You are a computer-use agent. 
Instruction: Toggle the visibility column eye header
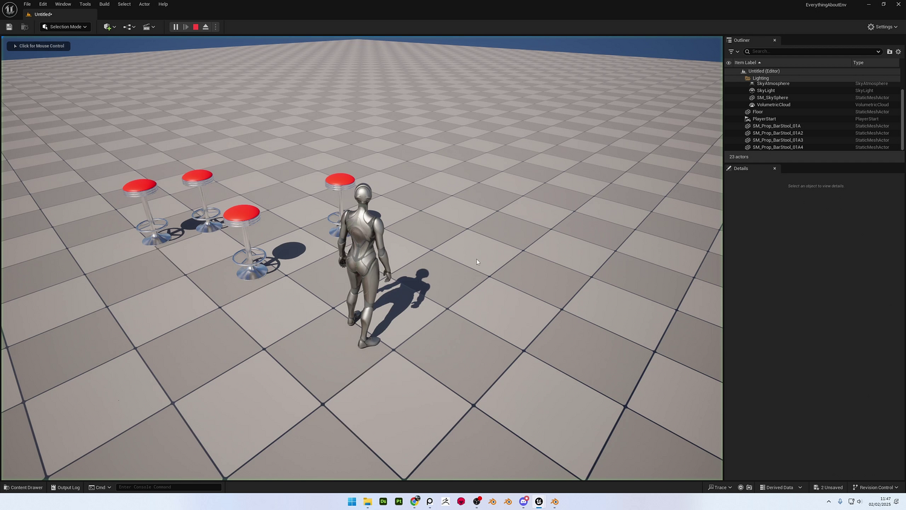pyautogui.click(x=728, y=63)
